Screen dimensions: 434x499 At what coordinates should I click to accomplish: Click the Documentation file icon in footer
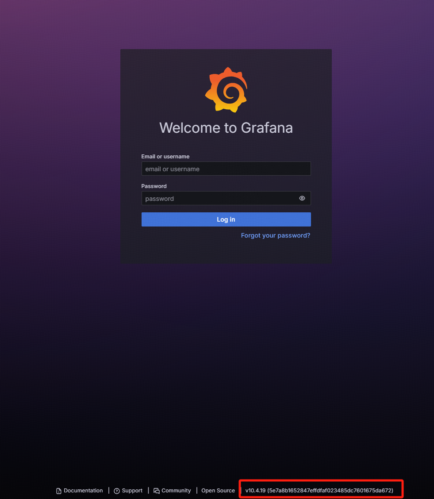(x=59, y=491)
